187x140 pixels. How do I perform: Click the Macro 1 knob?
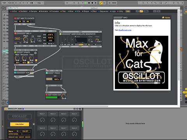[42, 120]
